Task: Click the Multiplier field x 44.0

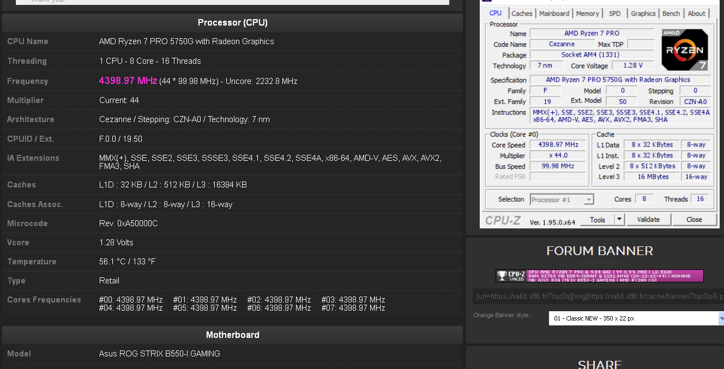Action: click(558, 155)
